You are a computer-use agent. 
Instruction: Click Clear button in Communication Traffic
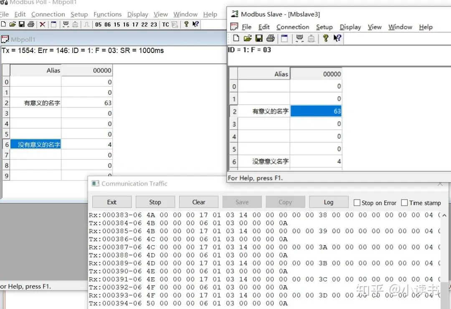click(x=199, y=202)
